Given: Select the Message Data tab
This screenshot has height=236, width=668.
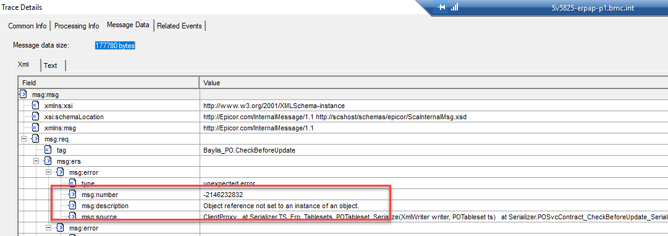Looking at the screenshot, I should pyautogui.click(x=128, y=25).
